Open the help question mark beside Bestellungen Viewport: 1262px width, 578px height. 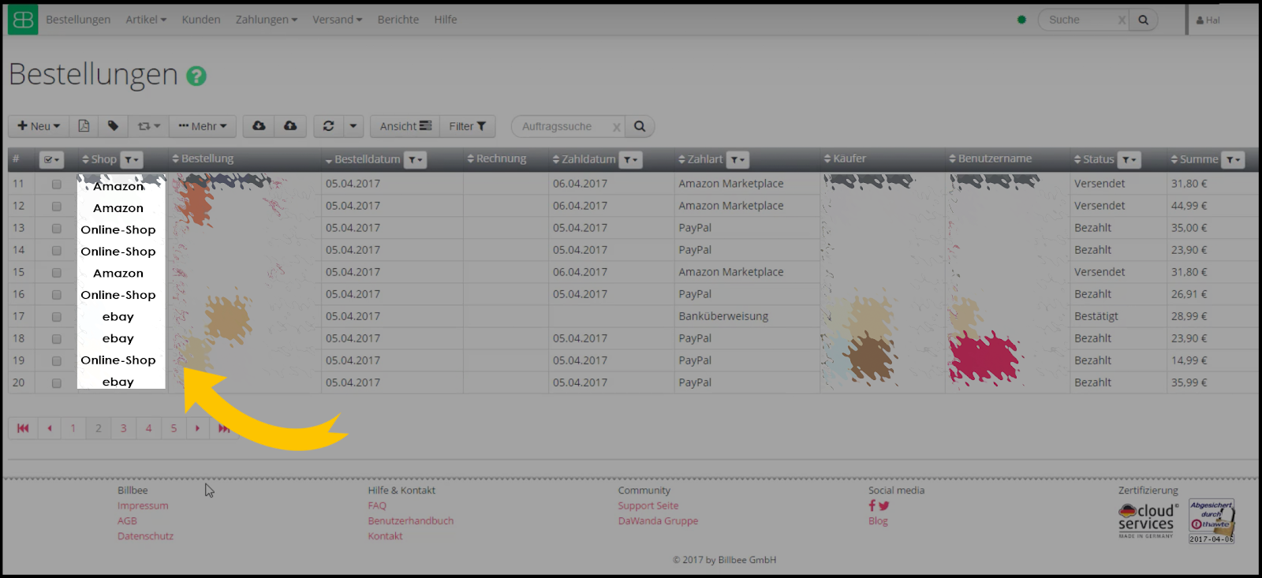tap(196, 76)
